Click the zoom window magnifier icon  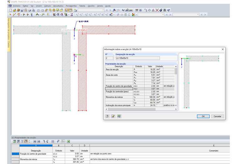tap(58, 15)
